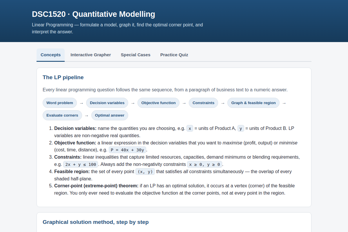Click the arrow after Word problem chip
This screenshot has height=232, width=348.
tap(81, 103)
